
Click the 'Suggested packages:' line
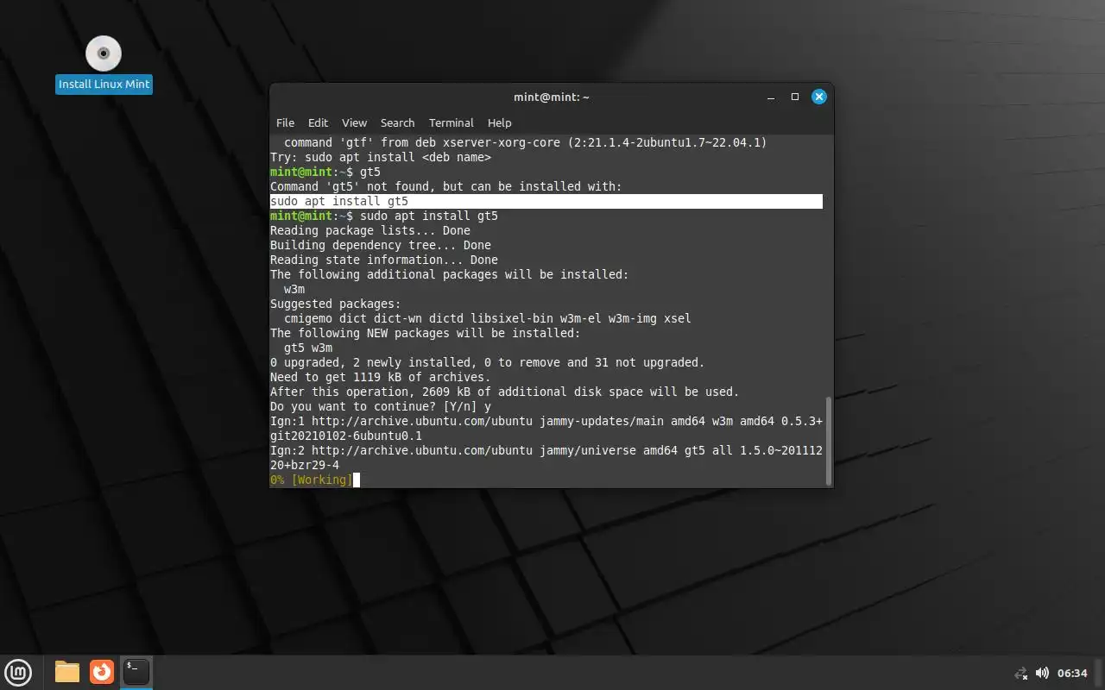pyautogui.click(x=336, y=304)
